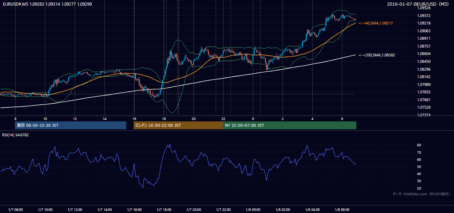This screenshot has height=213, width=454.
Task: Click the HistData.com data source credit
Action: pos(421,194)
